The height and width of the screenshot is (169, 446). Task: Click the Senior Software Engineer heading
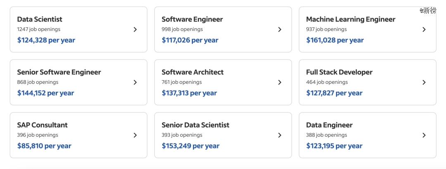click(x=59, y=72)
